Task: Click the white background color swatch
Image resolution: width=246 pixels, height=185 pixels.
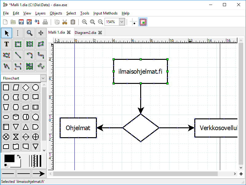Action: [x=18, y=165]
